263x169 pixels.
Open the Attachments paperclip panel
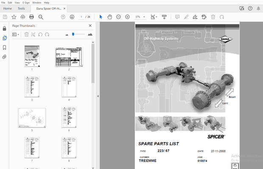click(5, 57)
